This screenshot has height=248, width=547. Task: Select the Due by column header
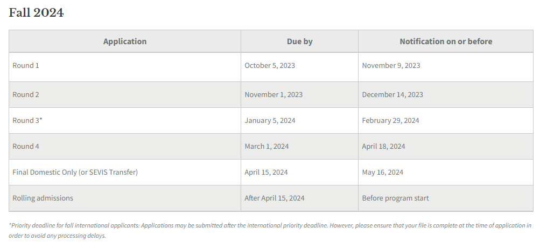(300, 41)
